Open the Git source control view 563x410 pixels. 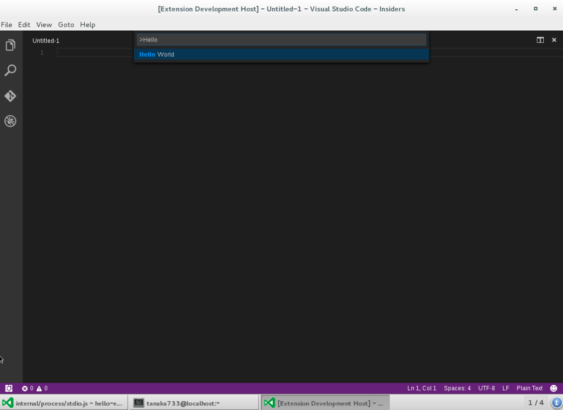[x=10, y=96]
